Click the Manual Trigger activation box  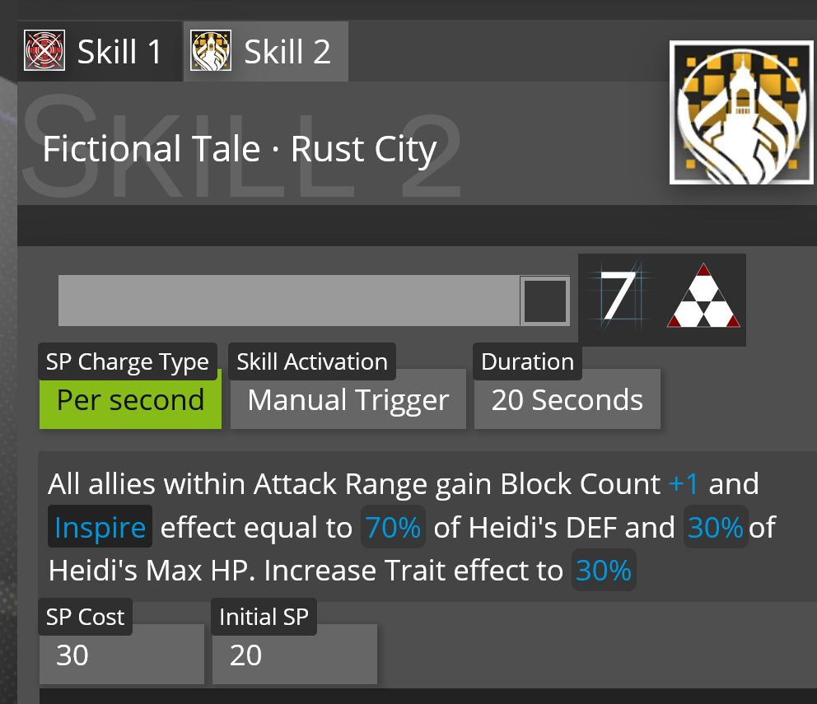348,400
